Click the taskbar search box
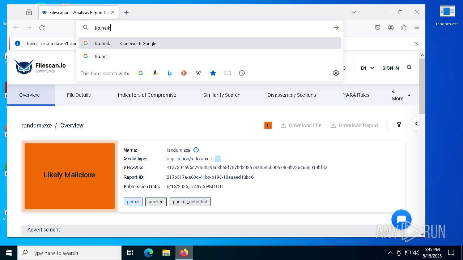The image size is (463, 260). tap(69, 253)
